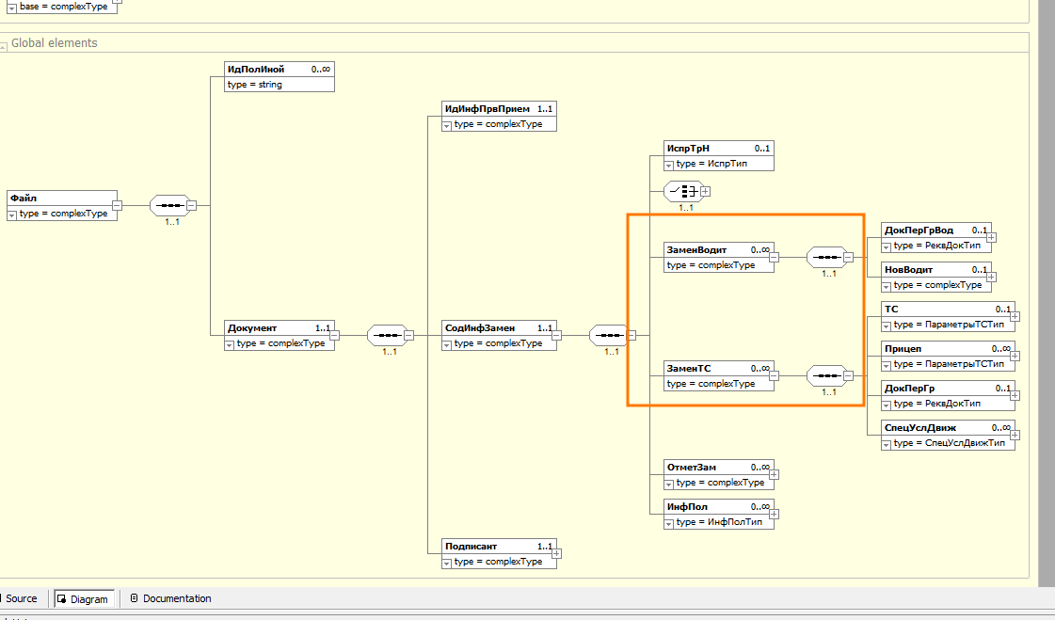Open the РеквДокТип dropdown of ДокПерГрВод
Image resolution: width=1055 pixels, height=620 pixels.
(887, 247)
